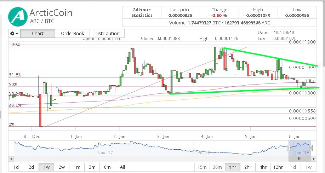Select the All range button

[122, 167]
